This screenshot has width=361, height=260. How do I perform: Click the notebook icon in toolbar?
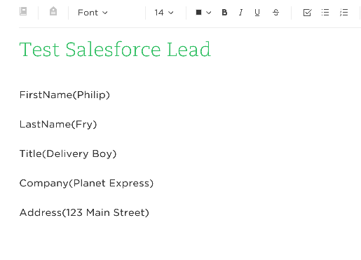click(23, 11)
